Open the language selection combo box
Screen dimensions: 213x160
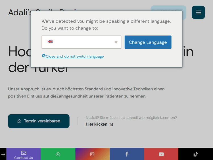pyautogui.click(x=82, y=42)
